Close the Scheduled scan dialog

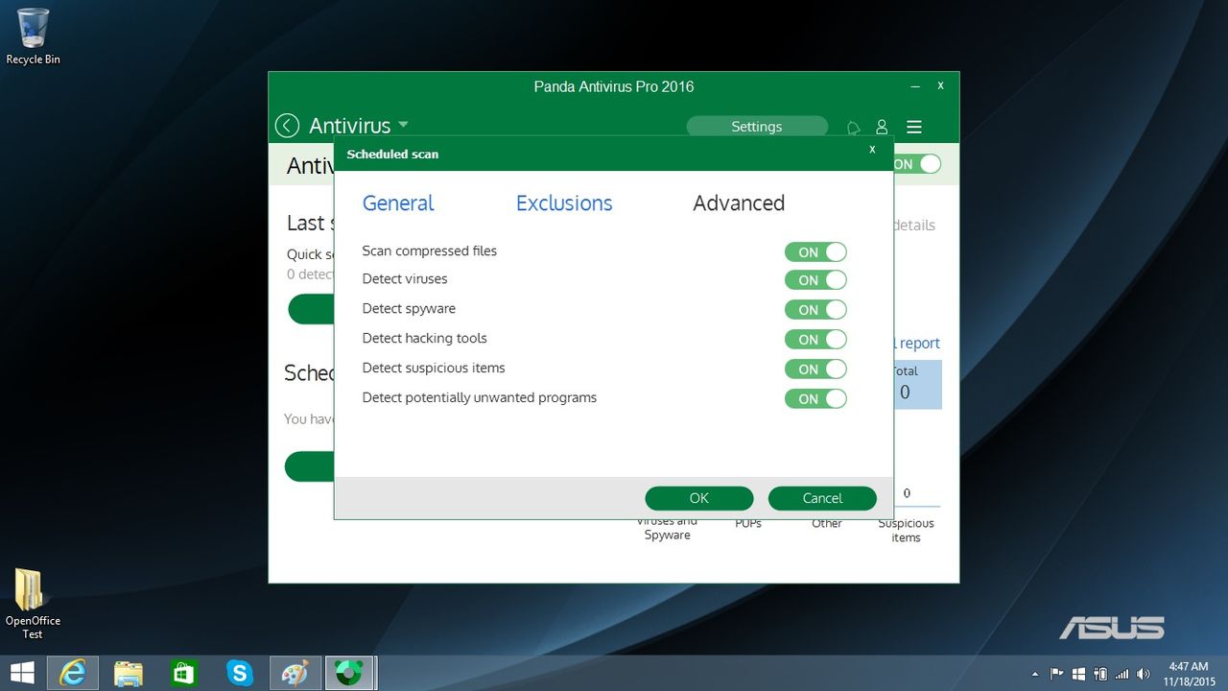click(872, 150)
